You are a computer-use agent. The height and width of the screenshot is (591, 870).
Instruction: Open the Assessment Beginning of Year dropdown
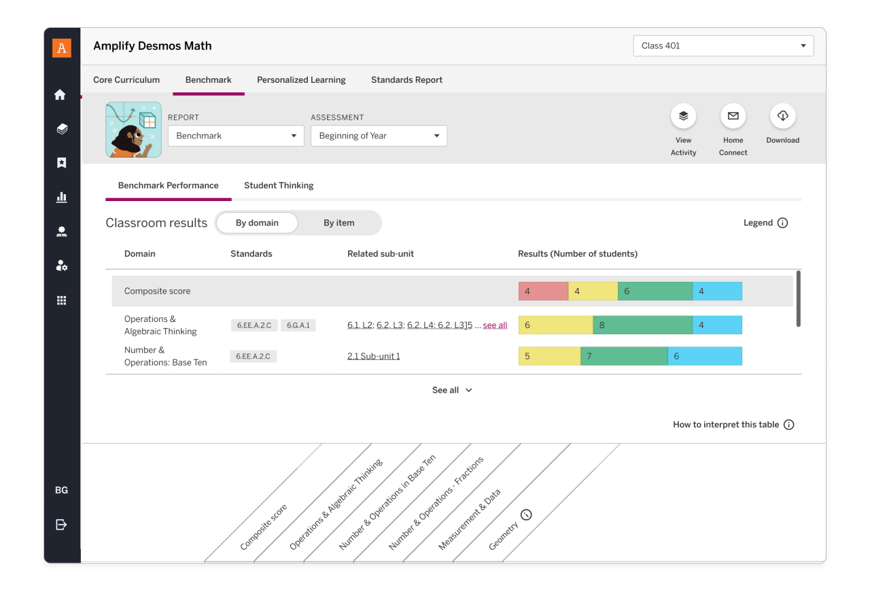pos(379,136)
